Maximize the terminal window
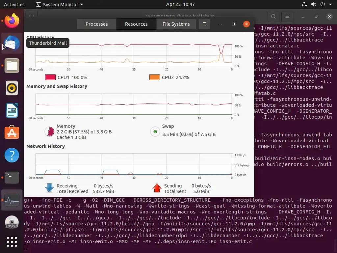This screenshot has width=337, height=253. 316,16
